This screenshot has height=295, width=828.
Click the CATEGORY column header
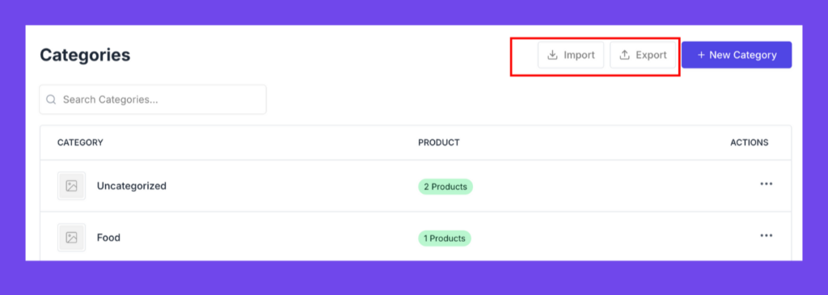80,142
